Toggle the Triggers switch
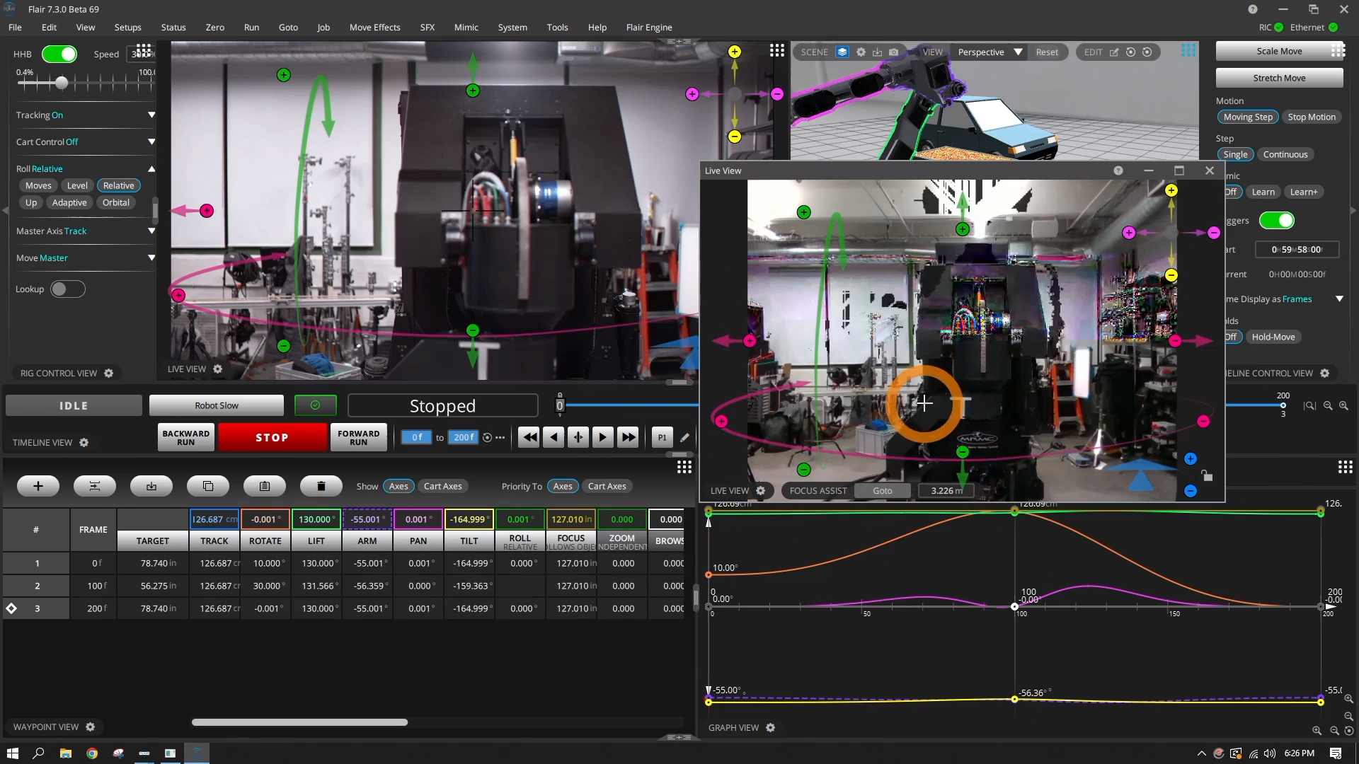Viewport: 1359px width, 764px height. coord(1277,220)
